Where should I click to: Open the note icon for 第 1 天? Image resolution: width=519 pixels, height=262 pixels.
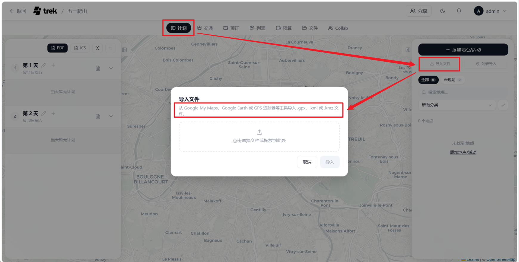tap(98, 68)
